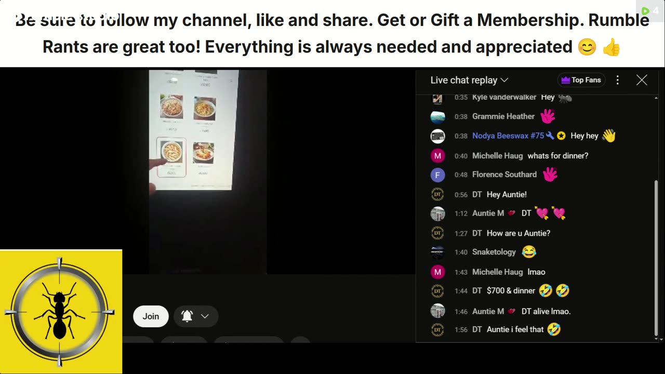The width and height of the screenshot is (665, 374).
Task: Close the live chat replay panel
Action: [642, 80]
